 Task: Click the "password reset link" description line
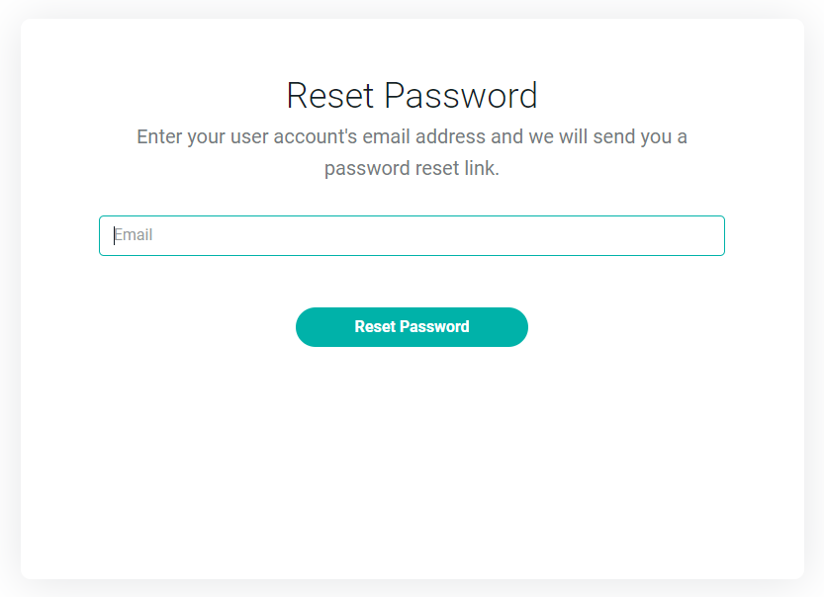click(x=412, y=168)
